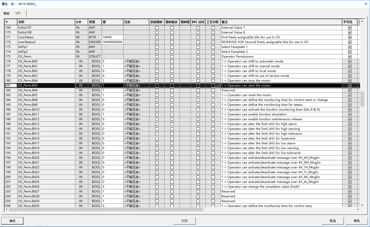Select the SelFp2 name cell
Viewport: 370px width, 227px height.
(46, 52)
